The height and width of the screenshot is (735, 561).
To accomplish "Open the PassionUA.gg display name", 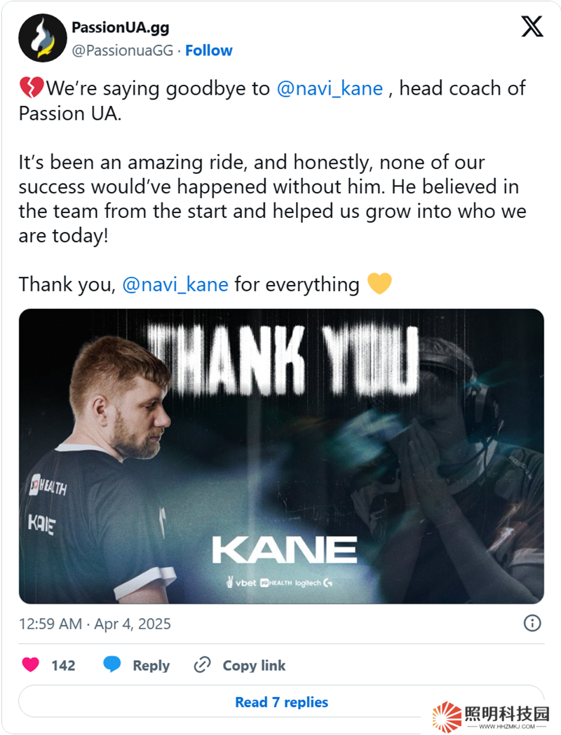I will (121, 28).
